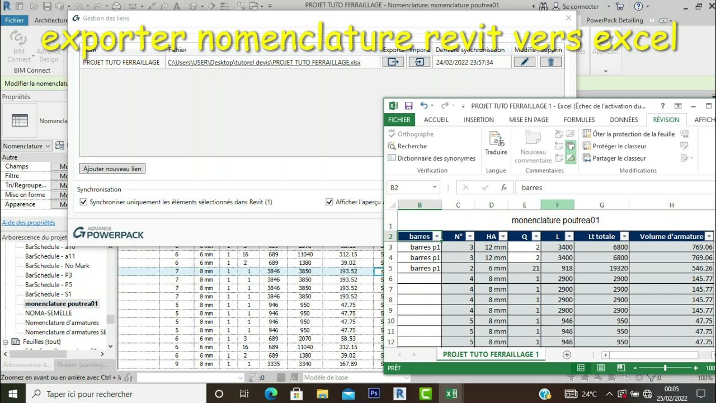Open the Excel Name Box dropdown arrow
The height and width of the screenshot is (403, 716).
[x=435, y=188]
